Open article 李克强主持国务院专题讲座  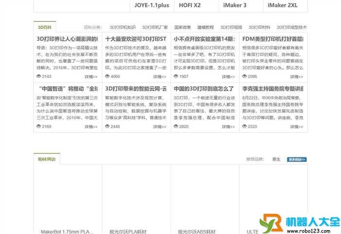[x=273, y=89]
